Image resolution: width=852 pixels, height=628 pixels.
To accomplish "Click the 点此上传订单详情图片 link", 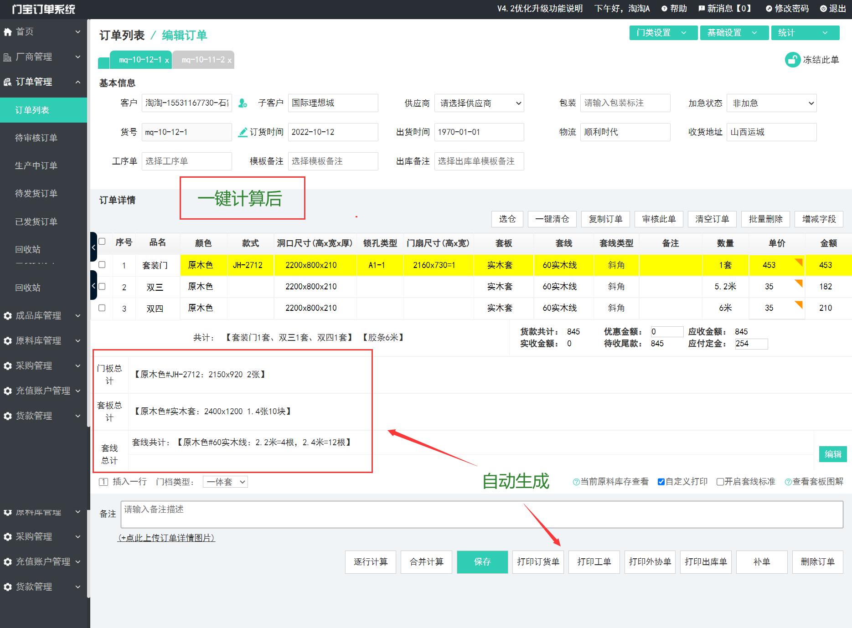I will 166,538.
